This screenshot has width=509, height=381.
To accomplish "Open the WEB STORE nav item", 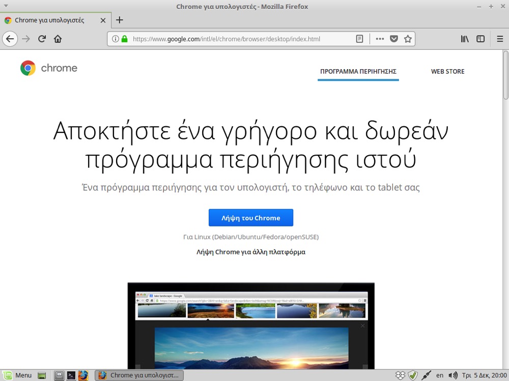I will coord(447,72).
